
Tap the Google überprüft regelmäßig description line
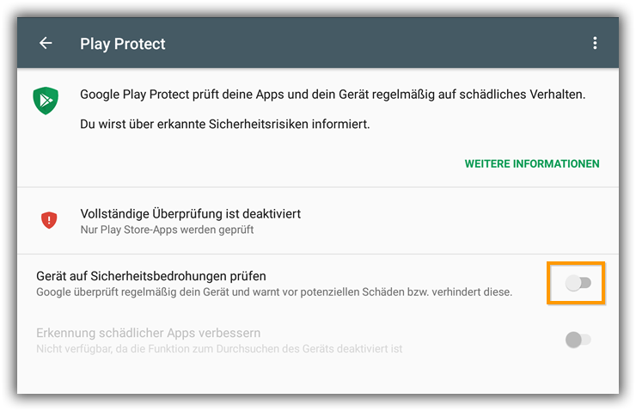(x=274, y=292)
